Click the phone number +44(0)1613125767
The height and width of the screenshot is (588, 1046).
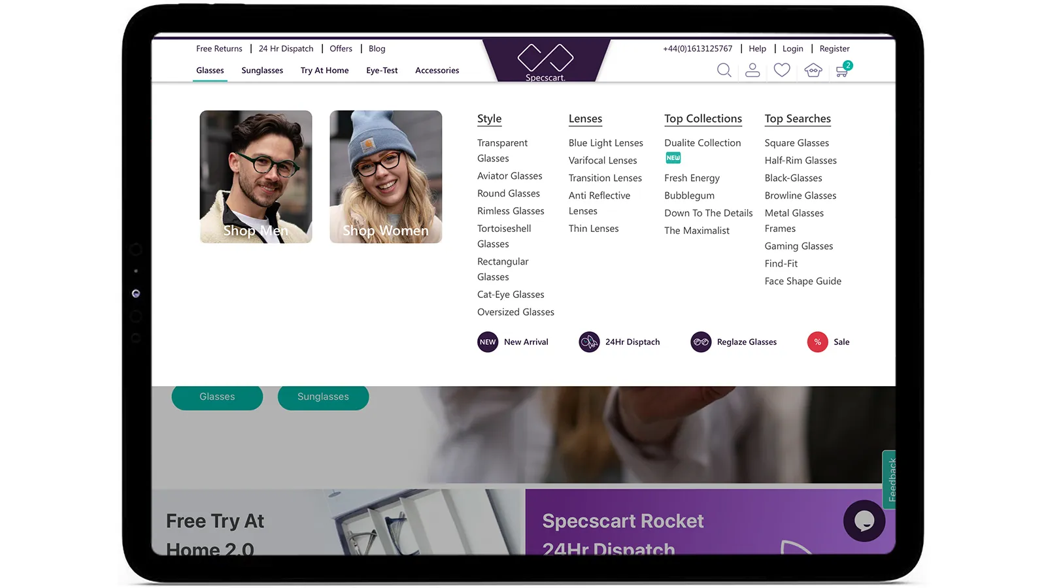click(x=698, y=49)
